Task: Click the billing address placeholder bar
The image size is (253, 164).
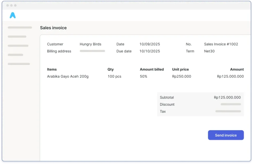Action: 92,51
